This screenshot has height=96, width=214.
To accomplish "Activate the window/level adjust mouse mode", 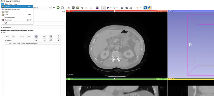I will point(108,8).
